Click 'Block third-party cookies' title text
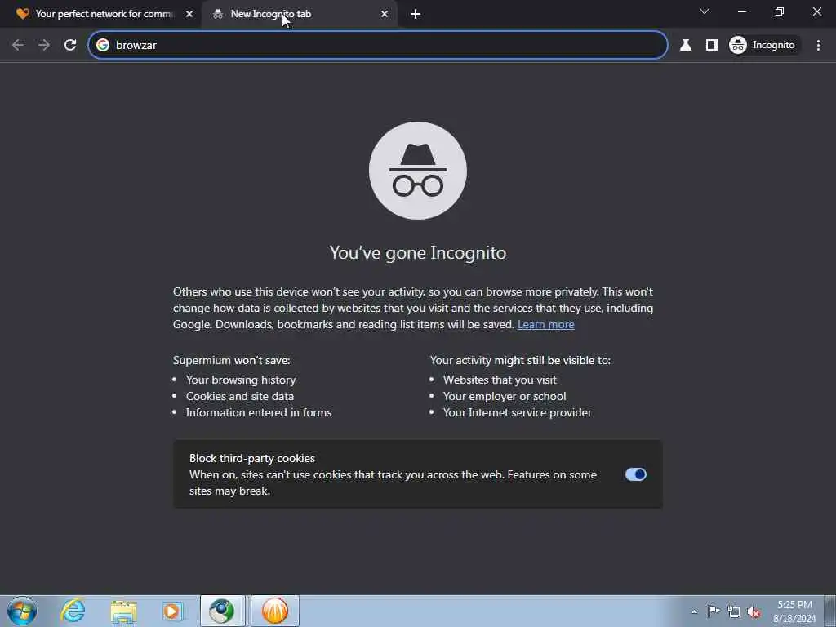 pos(252,458)
